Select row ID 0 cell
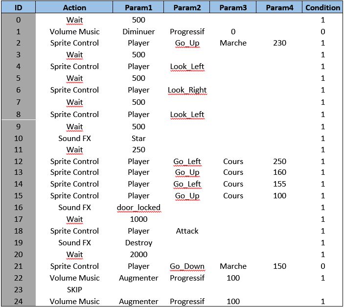The image size is (344, 308). click(18, 20)
